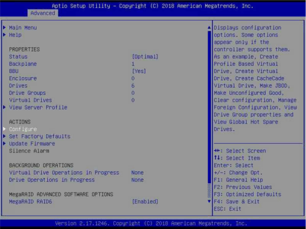This screenshot has width=306, height=229.
Task: Click the white arrow beside Configure
Action: tap(4, 129)
